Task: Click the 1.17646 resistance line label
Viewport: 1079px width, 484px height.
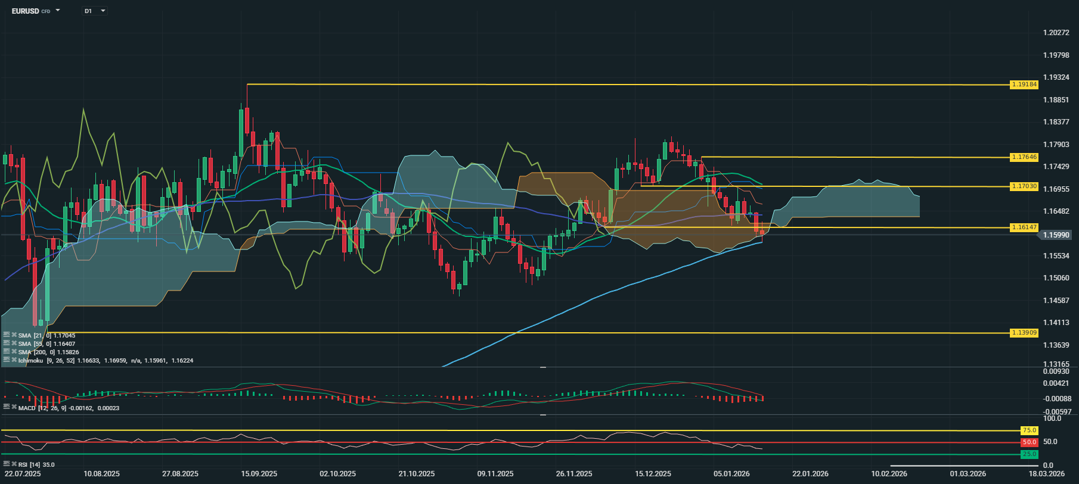Action: coord(1024,157)
